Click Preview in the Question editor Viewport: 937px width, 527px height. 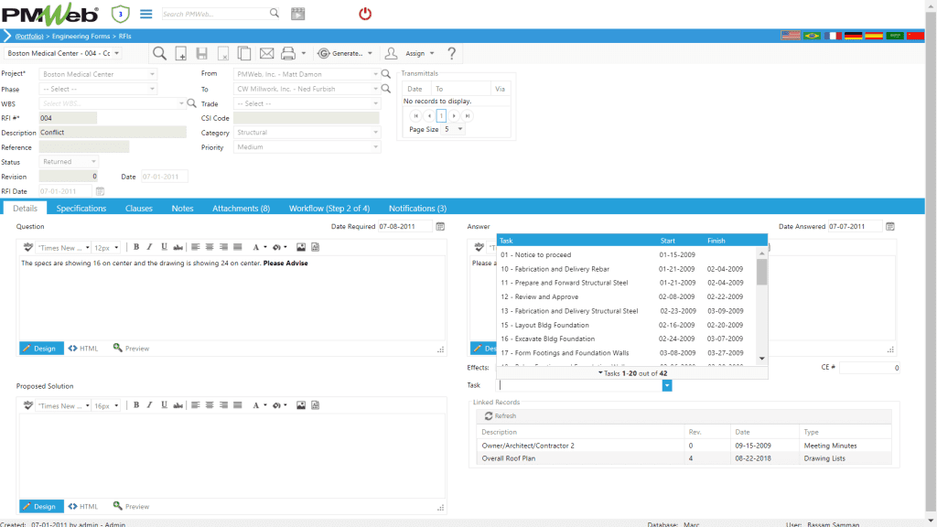tap(132, 349)
